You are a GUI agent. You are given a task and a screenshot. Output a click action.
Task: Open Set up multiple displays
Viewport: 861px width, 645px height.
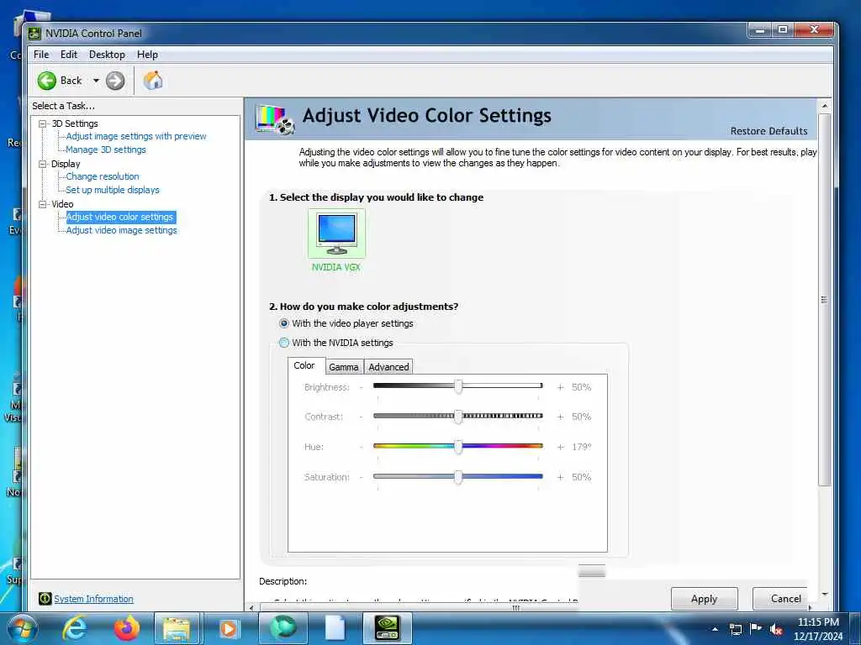(x=113, y=190)
